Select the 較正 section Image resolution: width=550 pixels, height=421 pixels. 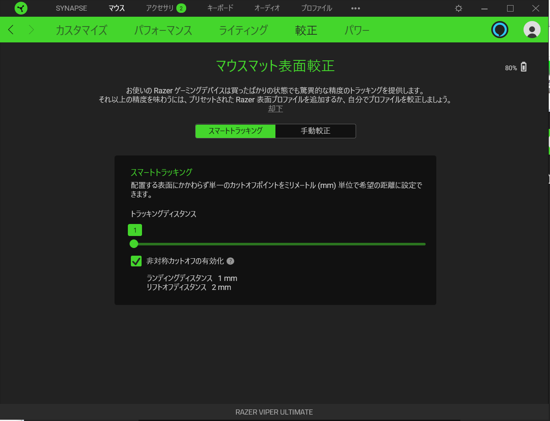pyautogui.click(x=306, y=30)
